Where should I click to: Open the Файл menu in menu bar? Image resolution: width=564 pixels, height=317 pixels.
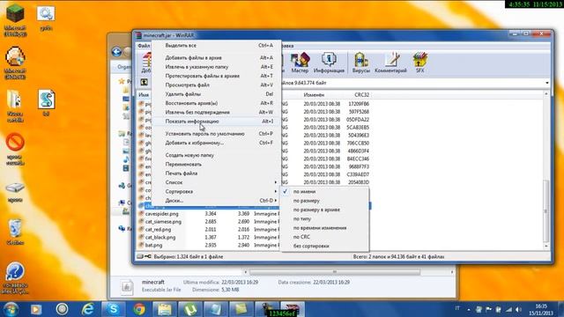click(x=144, y=46)
